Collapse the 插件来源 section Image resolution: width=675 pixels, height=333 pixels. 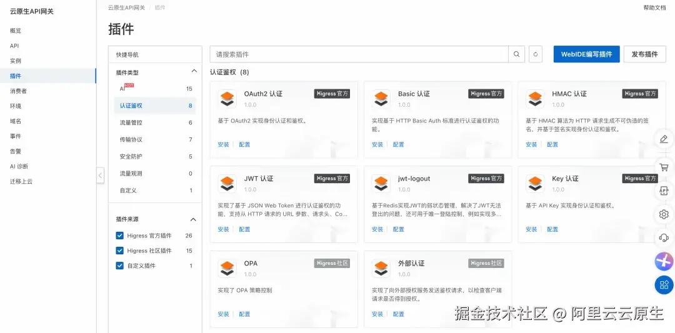193,219
